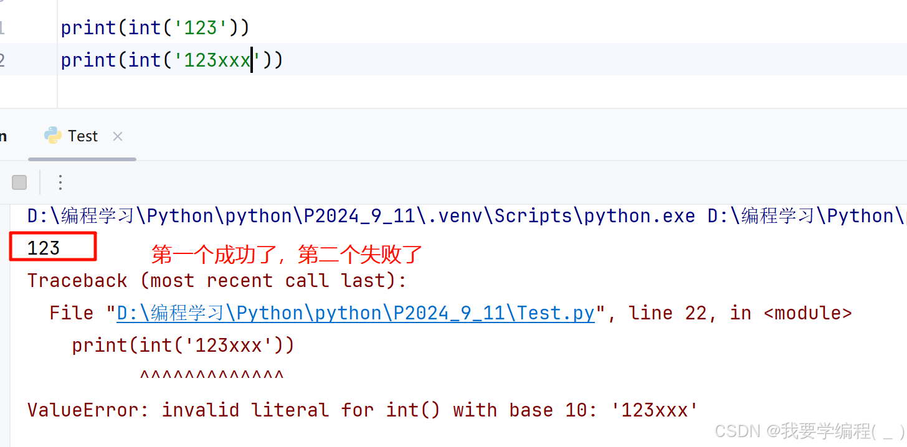
Task: Click the caret underline row in traceback
Action: click(212, 377)
